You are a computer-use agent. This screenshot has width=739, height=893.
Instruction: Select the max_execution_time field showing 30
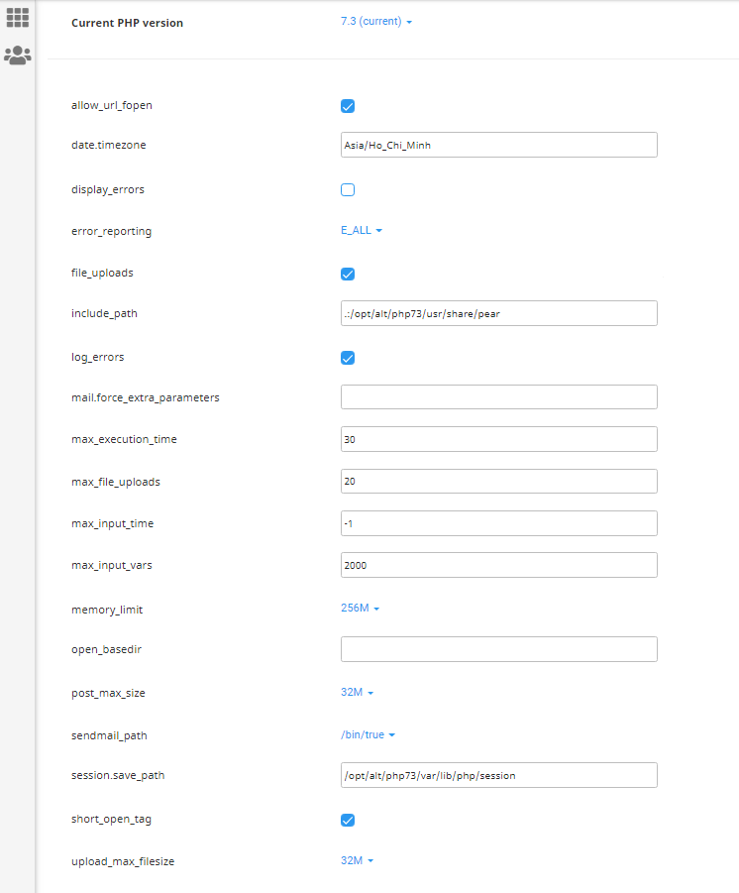[x=498, y=439]
